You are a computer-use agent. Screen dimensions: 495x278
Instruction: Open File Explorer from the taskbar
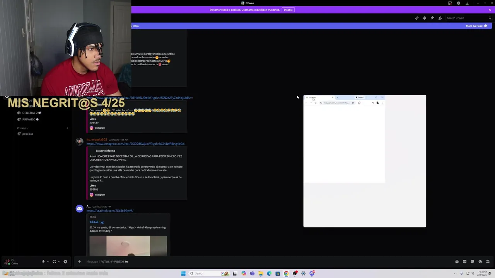tap(261, 273)
